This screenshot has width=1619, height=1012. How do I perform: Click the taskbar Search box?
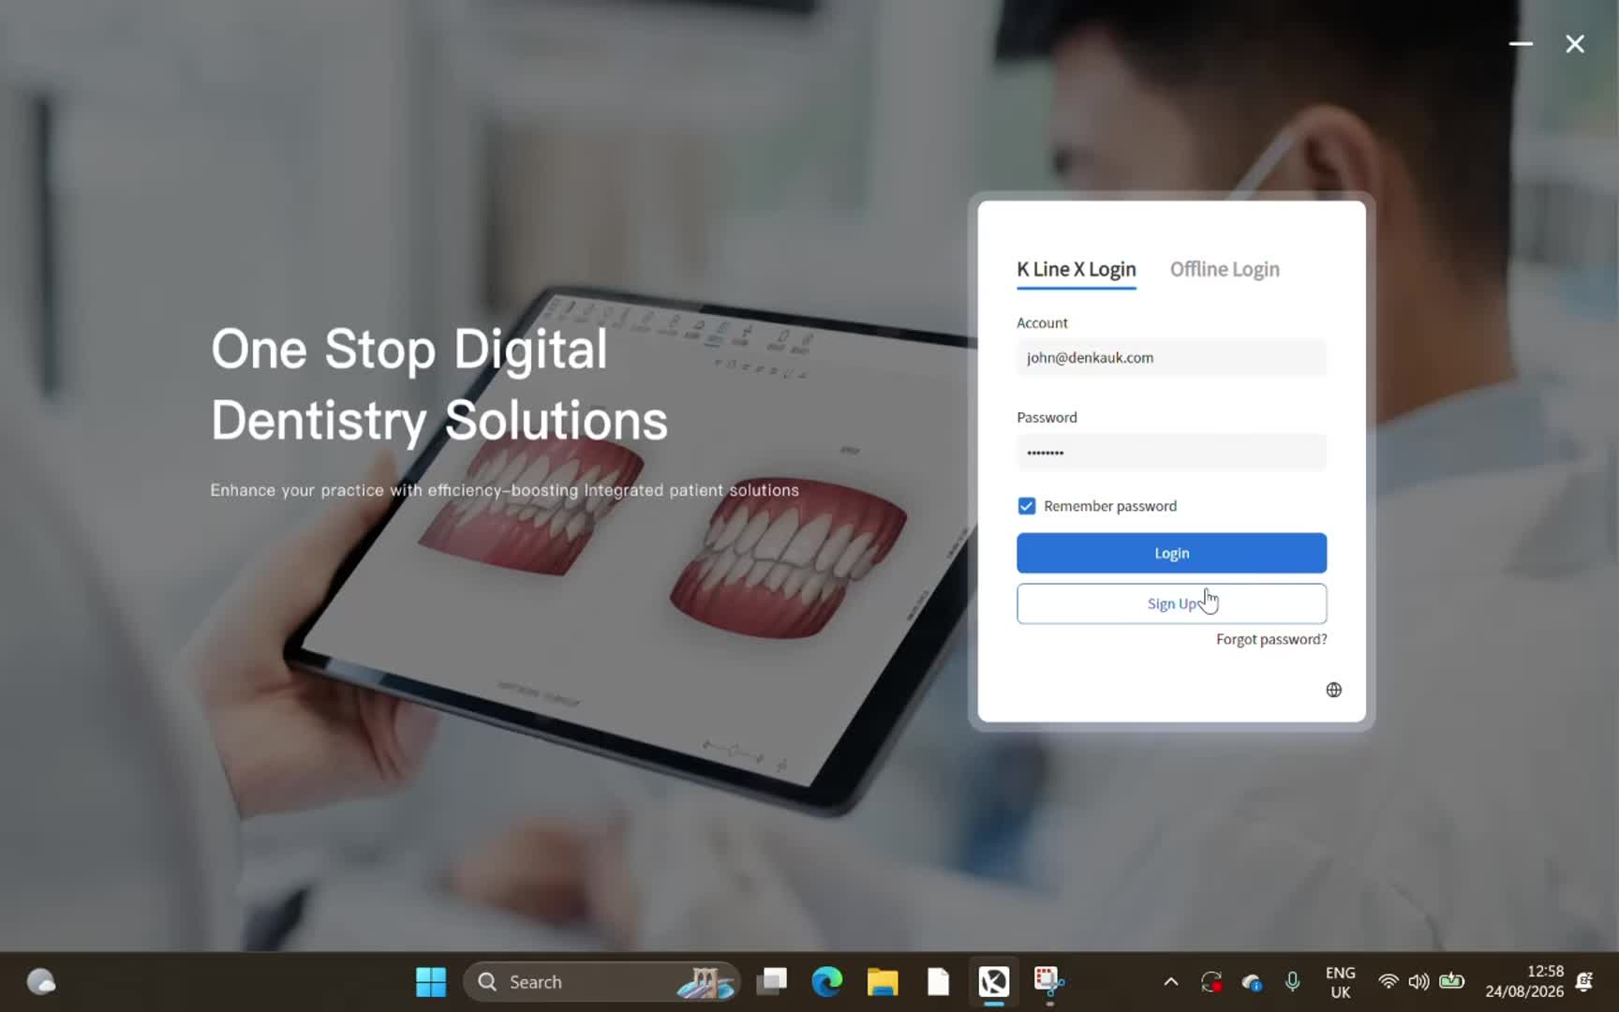click(x=602, y=982)
